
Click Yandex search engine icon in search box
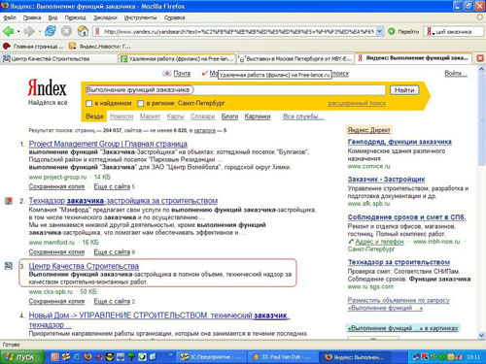429,31
